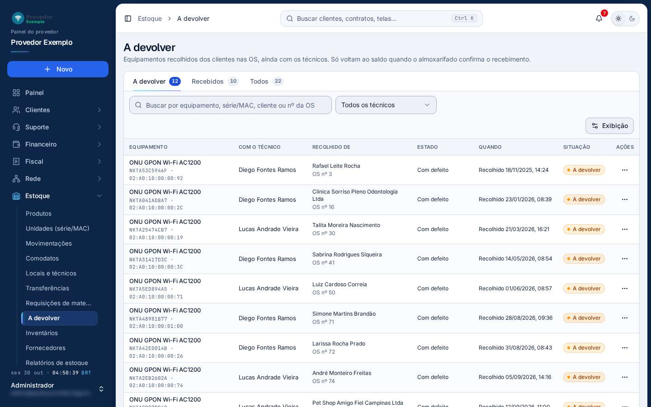Toggle the sidebar panel icon
651x407 pixels.
coord(128,19)
